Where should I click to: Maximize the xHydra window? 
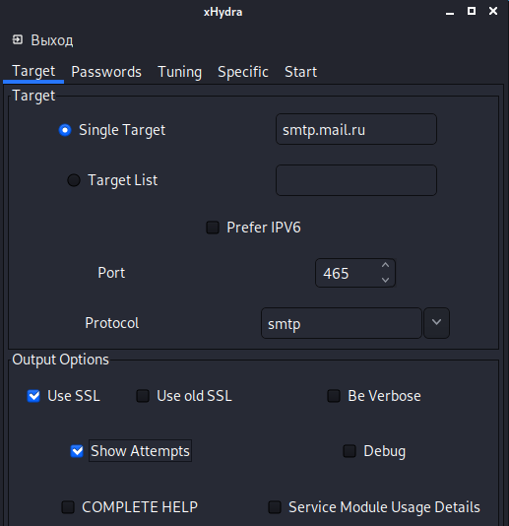[472, 11]
